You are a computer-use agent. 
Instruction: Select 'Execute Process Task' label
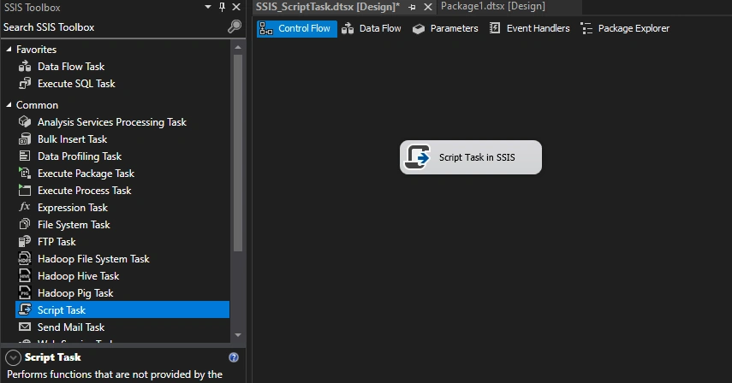[x=85, y=191]
